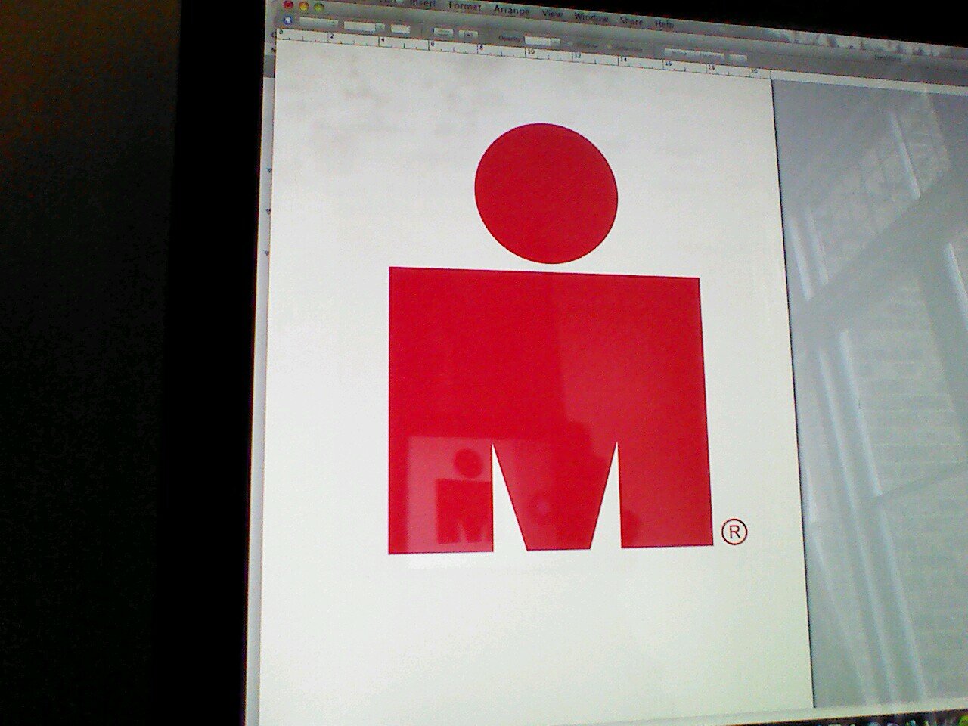This screenshot has width=968, height=726.
Task: Select the red M-dot logo image
Action: [x=550, y=338]
